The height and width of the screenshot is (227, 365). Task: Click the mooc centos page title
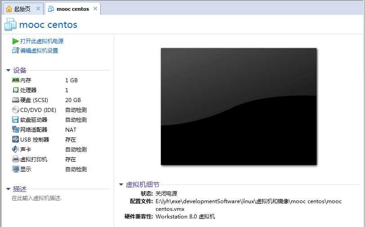[x=48, y=25]
